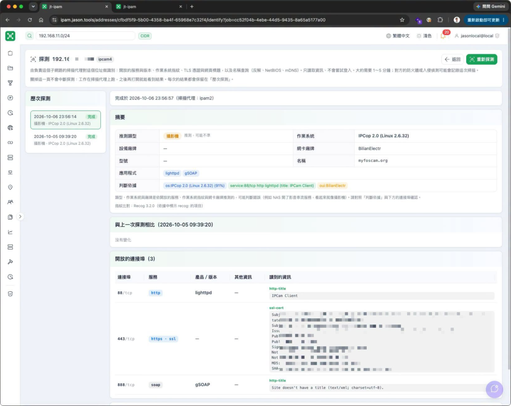Open the jasonlocal@local user menu
Viewport: 511px width, 406px height.
tap(477, 36)
